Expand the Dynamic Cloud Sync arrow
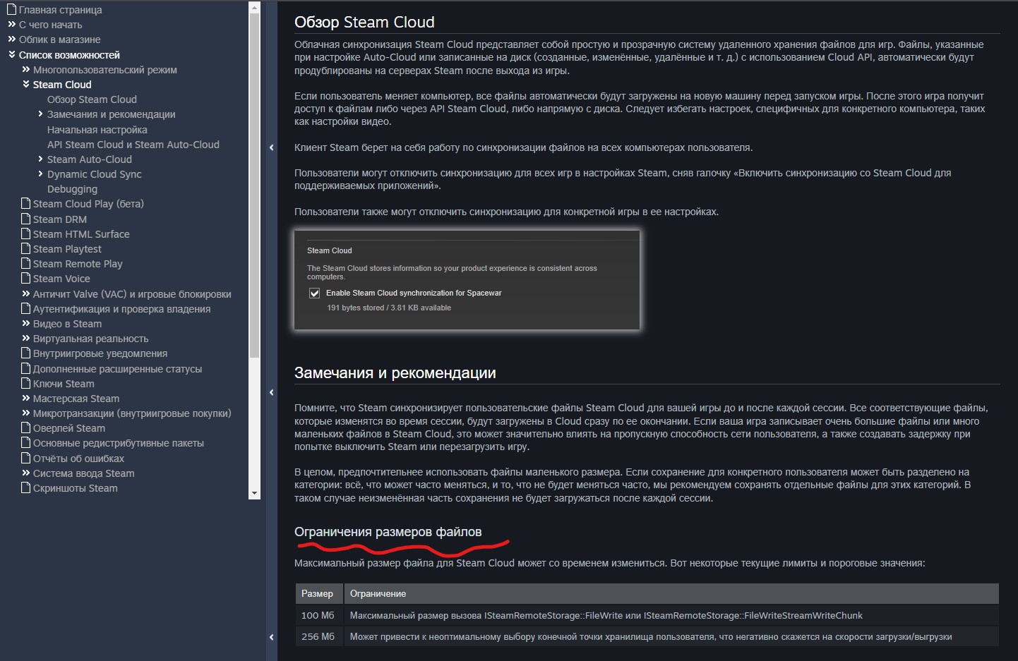 40,174
